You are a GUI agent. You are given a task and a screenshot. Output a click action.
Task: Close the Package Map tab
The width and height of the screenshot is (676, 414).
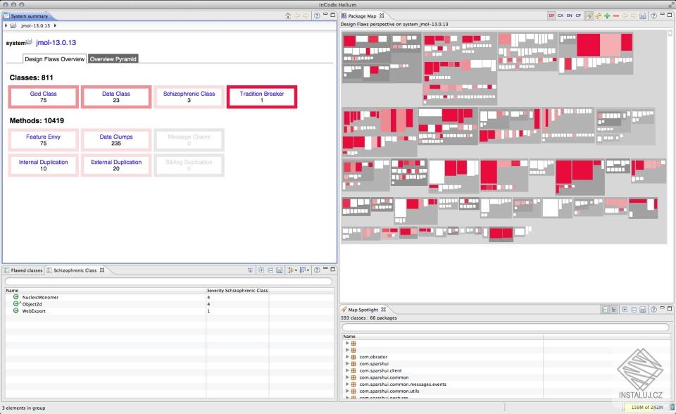[382, 16]
